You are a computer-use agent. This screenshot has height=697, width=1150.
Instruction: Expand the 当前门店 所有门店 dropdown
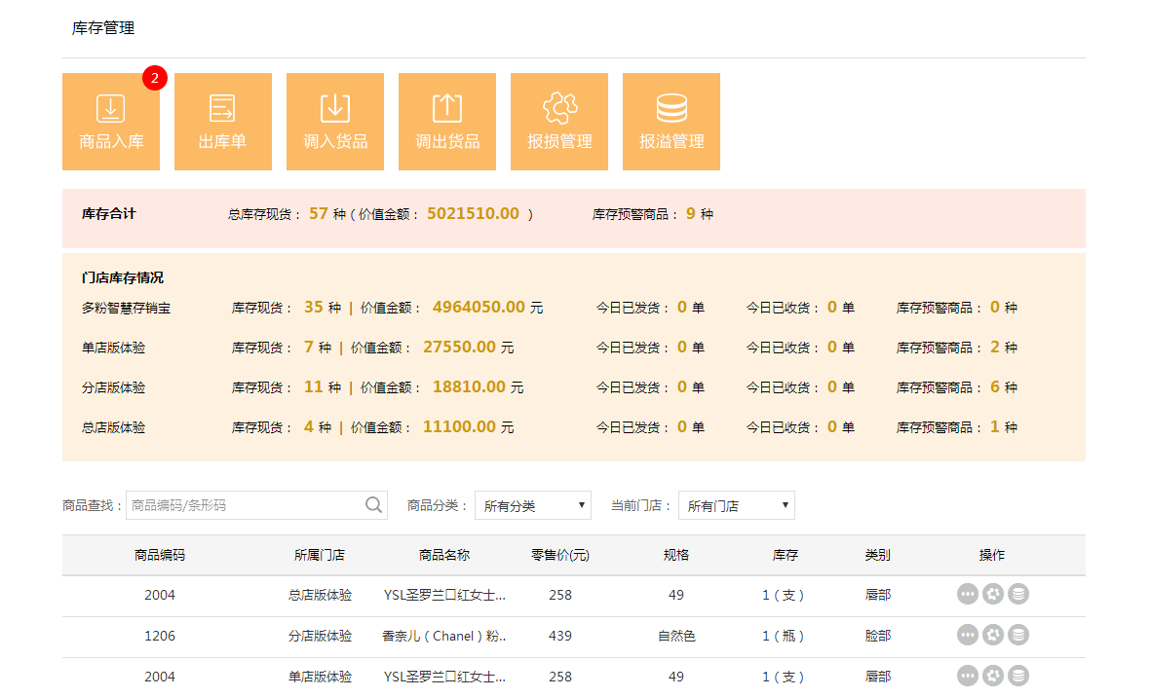click(x=737, y=505)
